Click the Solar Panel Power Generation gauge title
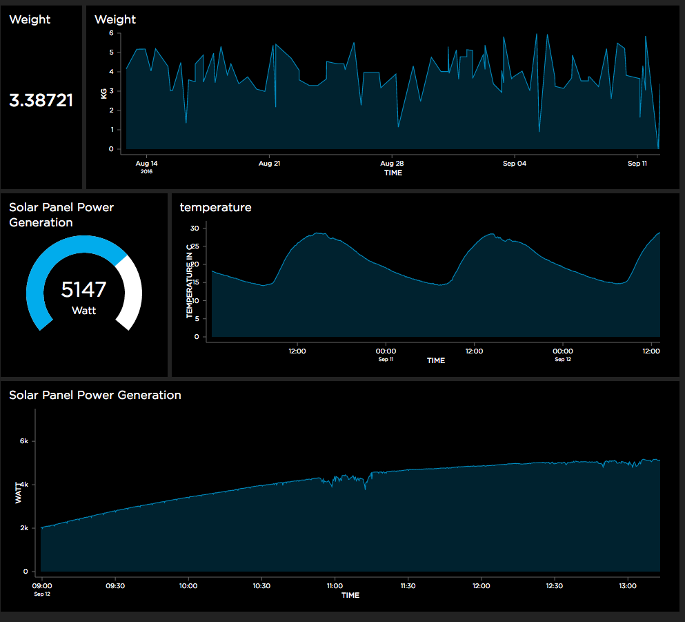 (61, 215)
